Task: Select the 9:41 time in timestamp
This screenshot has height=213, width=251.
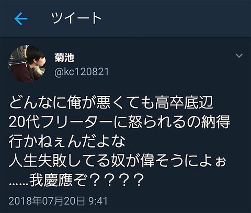Action: point(98,201)
